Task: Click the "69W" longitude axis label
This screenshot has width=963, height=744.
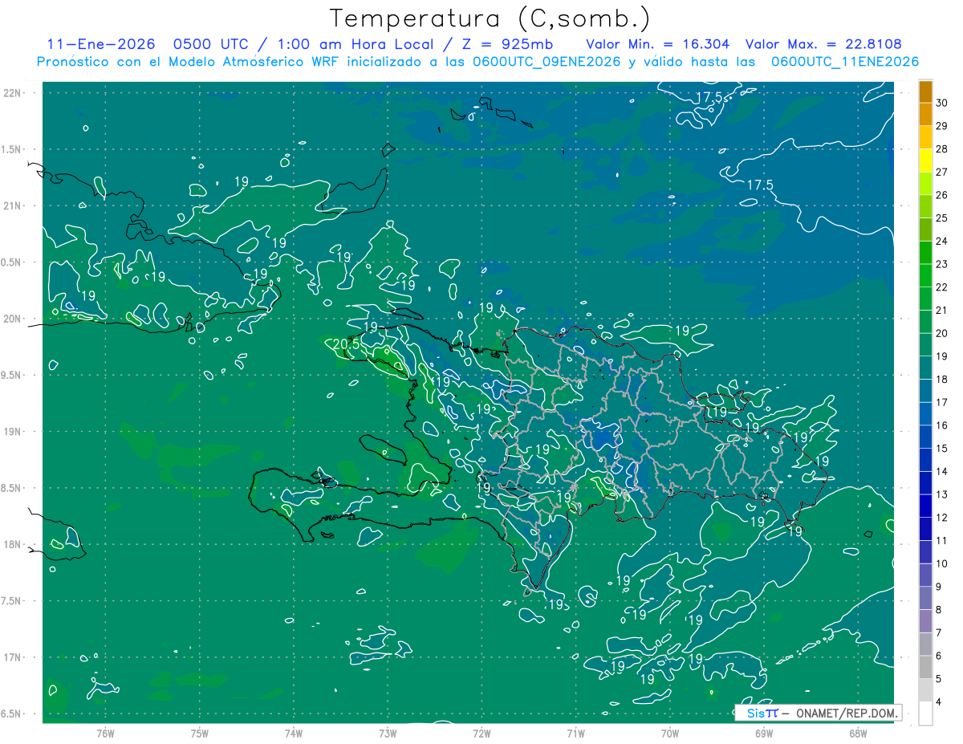Action: (764, 733)
